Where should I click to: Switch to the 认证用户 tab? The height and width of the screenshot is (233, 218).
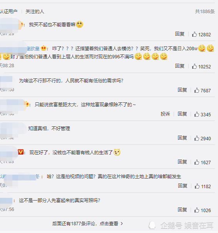click(8, 12)
